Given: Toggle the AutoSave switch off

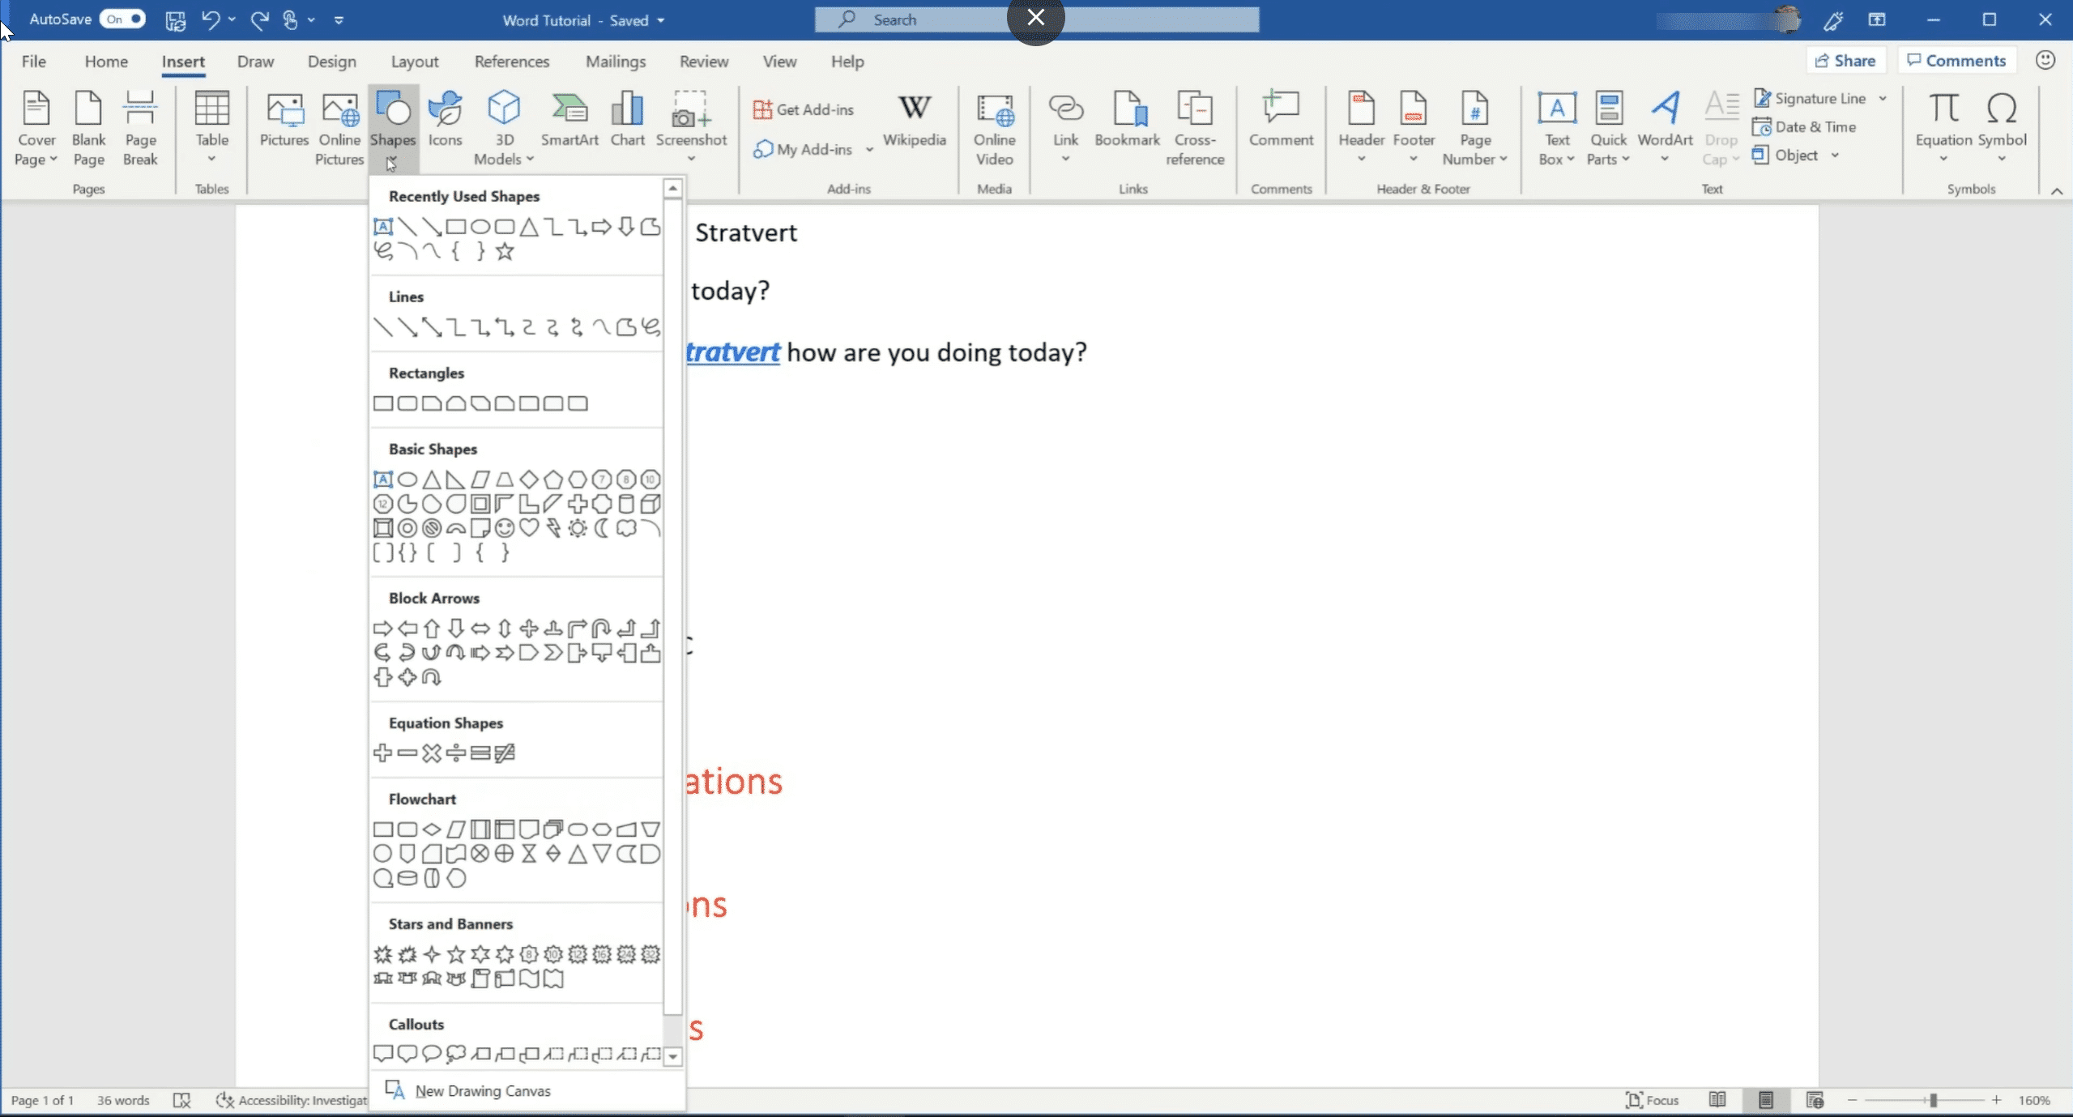Looking at the screenshot, I should pyautogui.click(x=122, y=19).
